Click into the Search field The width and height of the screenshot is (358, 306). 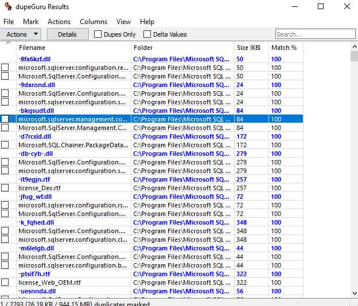314,34
